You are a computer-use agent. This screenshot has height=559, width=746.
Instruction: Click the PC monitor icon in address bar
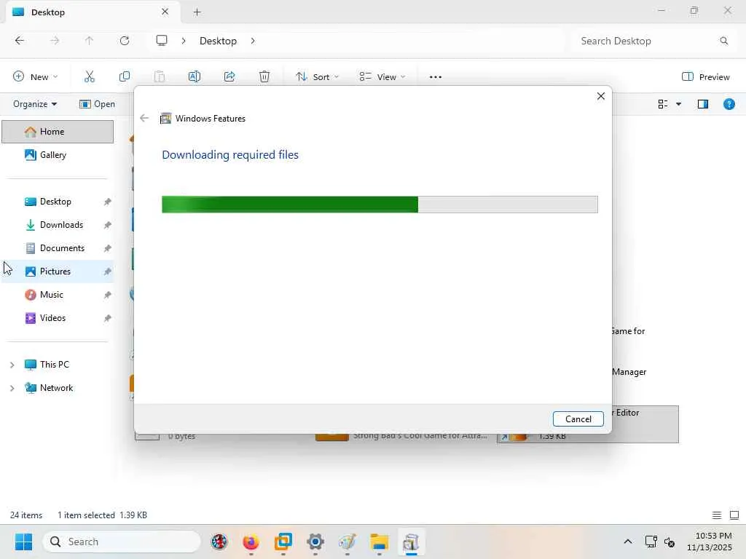coord(162,41)
